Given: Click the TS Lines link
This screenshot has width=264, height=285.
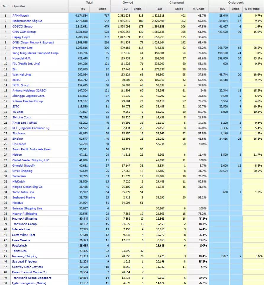Looking at the screenshot, I should (18, 112).
